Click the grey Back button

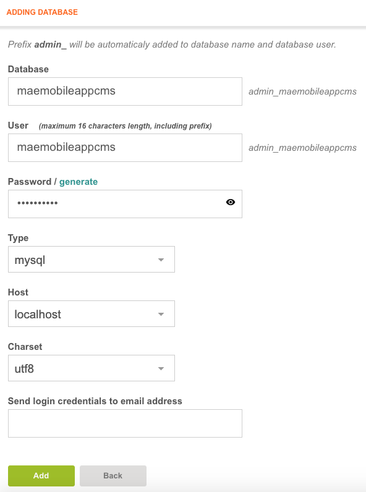113,476
